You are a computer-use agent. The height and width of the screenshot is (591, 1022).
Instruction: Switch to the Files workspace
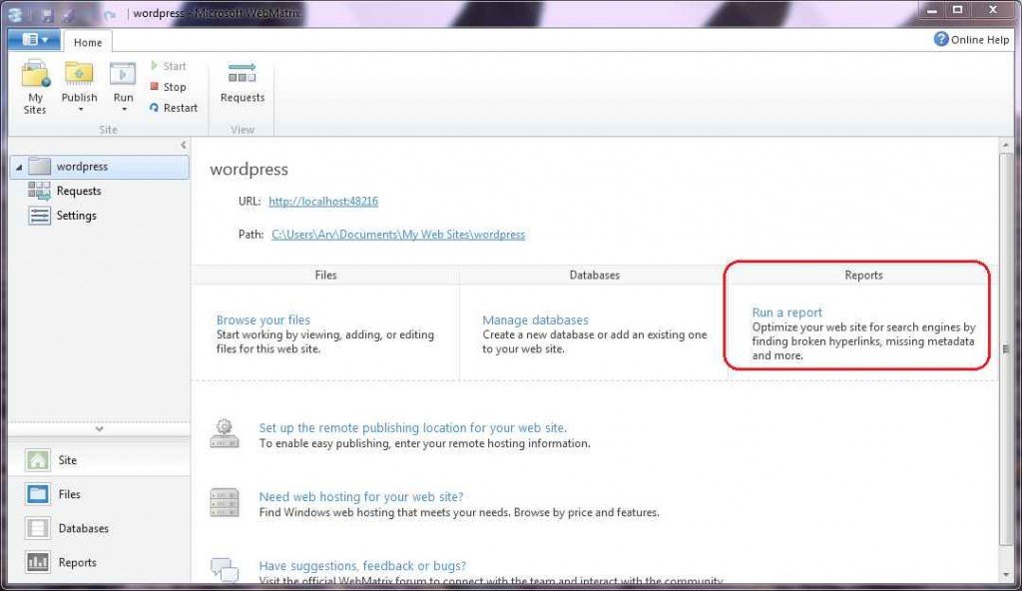(x=99, y=494)
